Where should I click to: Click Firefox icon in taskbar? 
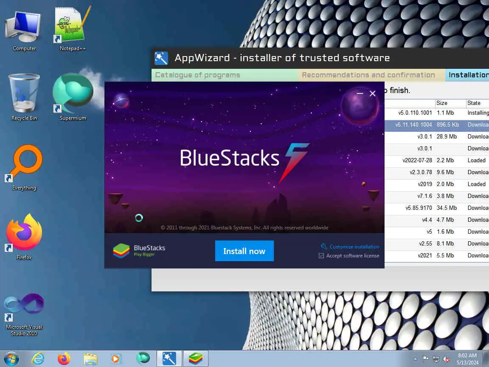tap(64, 359)
